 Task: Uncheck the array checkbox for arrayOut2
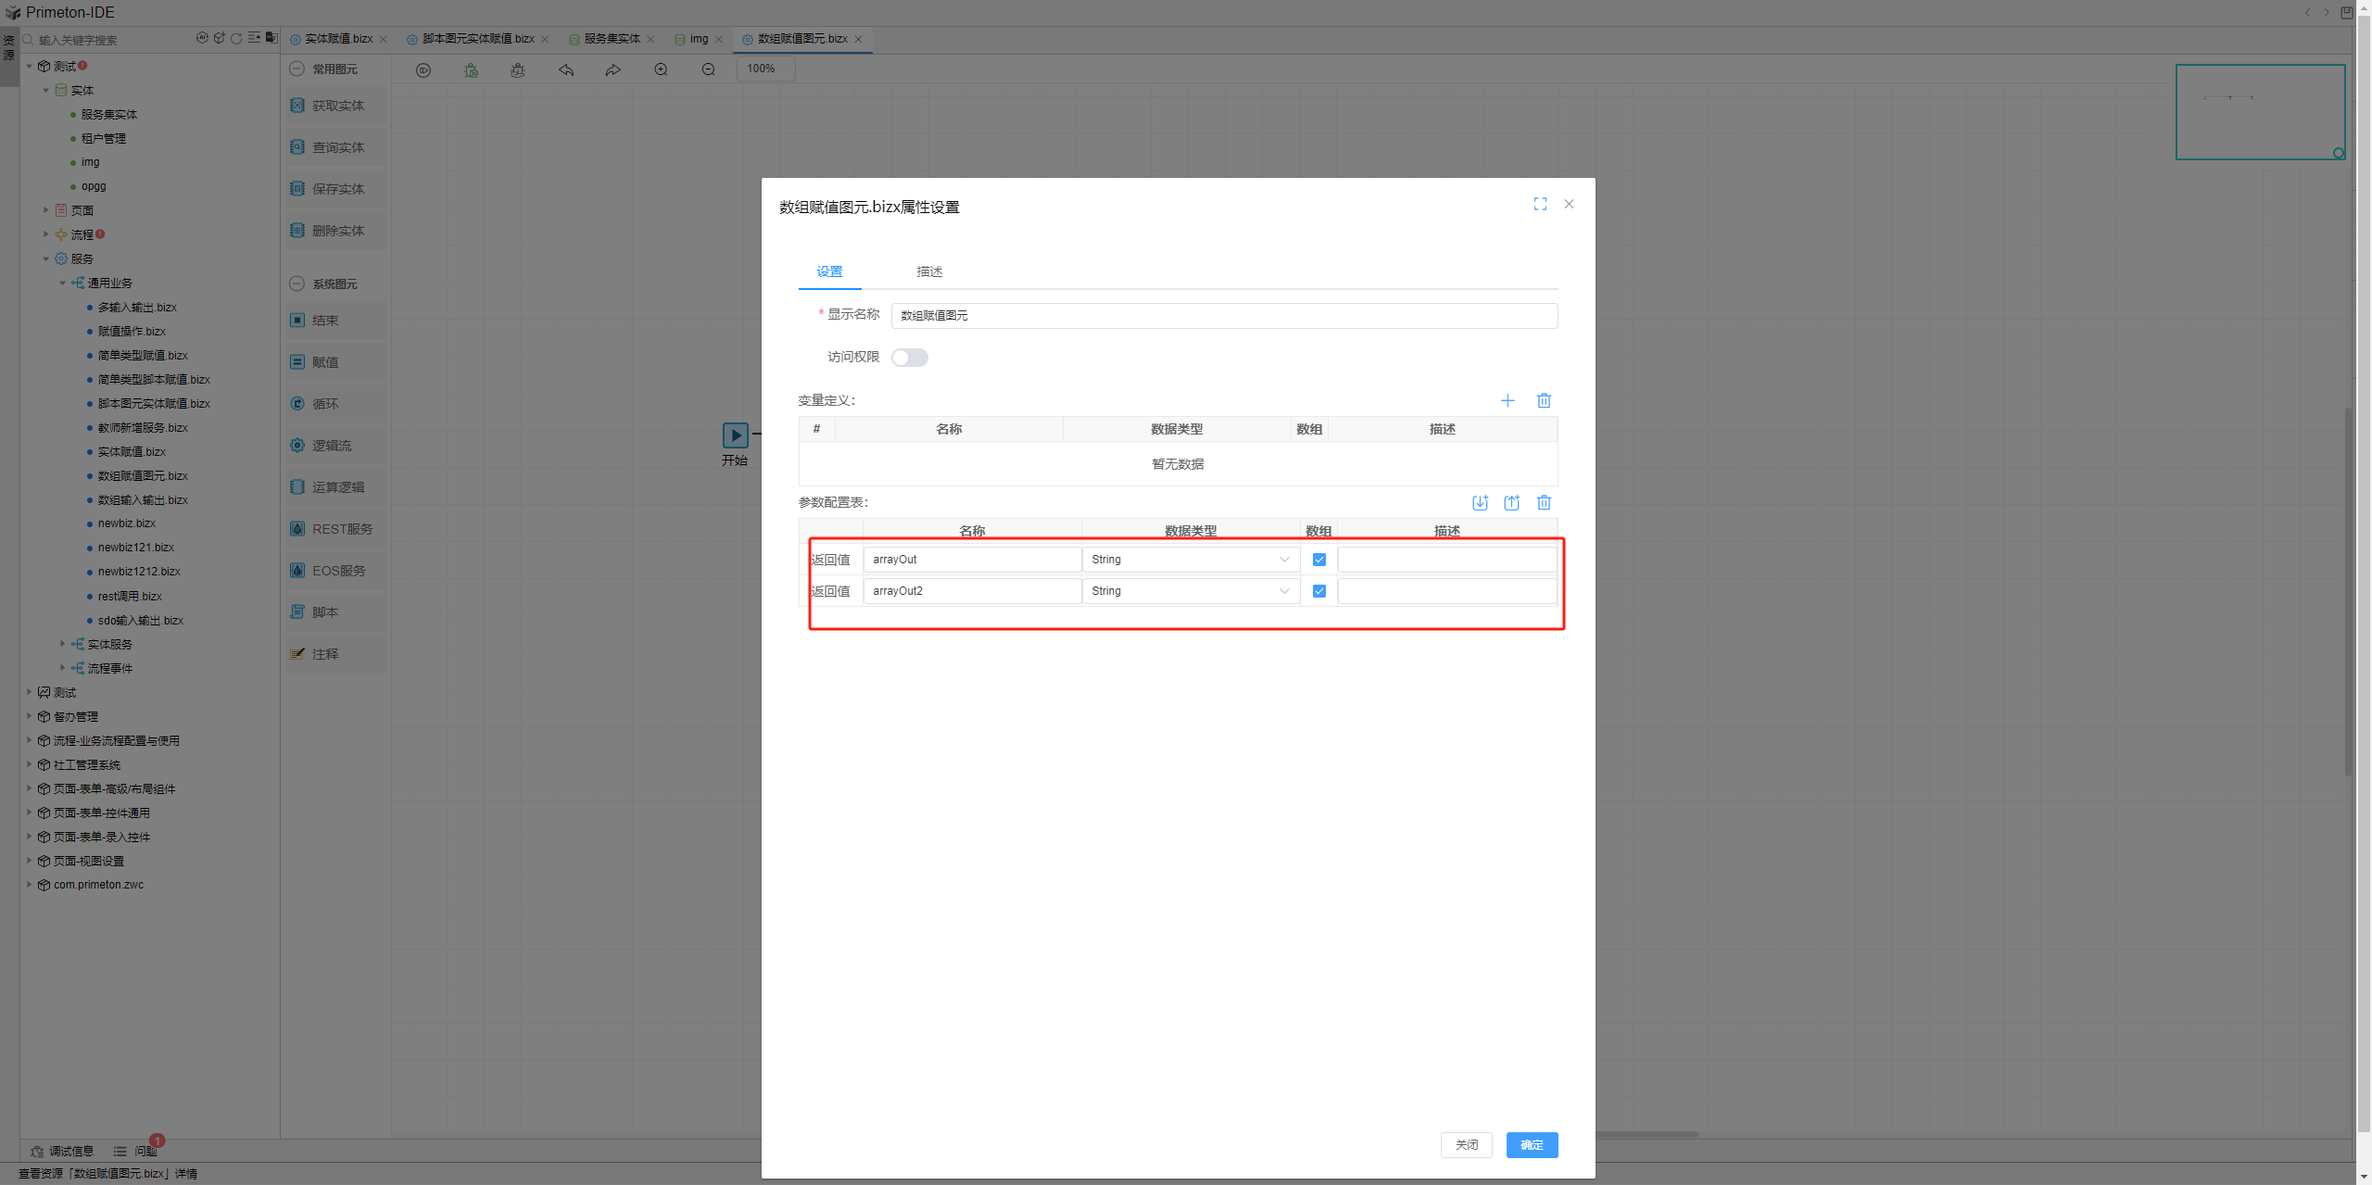coord(1319,591)
